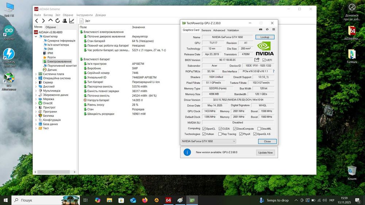This screenshot has height=205, width=365.
Task: Show hidden system tray icons chevron
Action: coord(296,200)
